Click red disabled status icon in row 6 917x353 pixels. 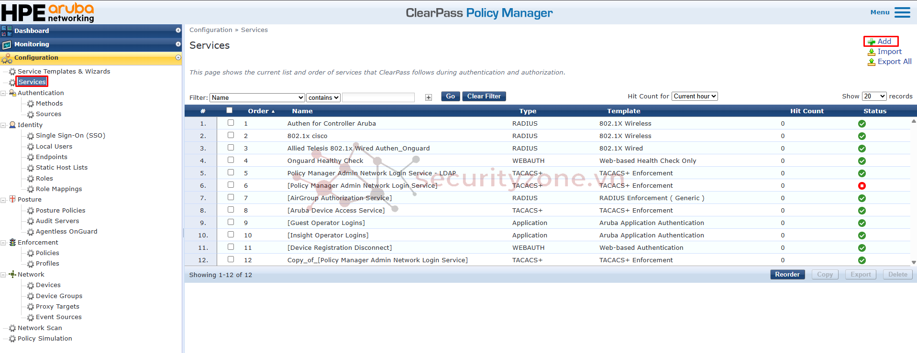[x=862, y=186]
